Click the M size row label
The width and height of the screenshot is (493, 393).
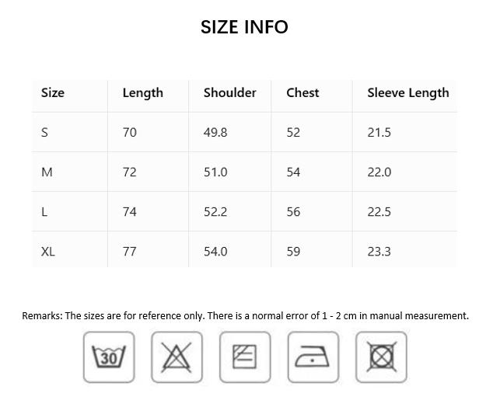[x=47, y=172]
